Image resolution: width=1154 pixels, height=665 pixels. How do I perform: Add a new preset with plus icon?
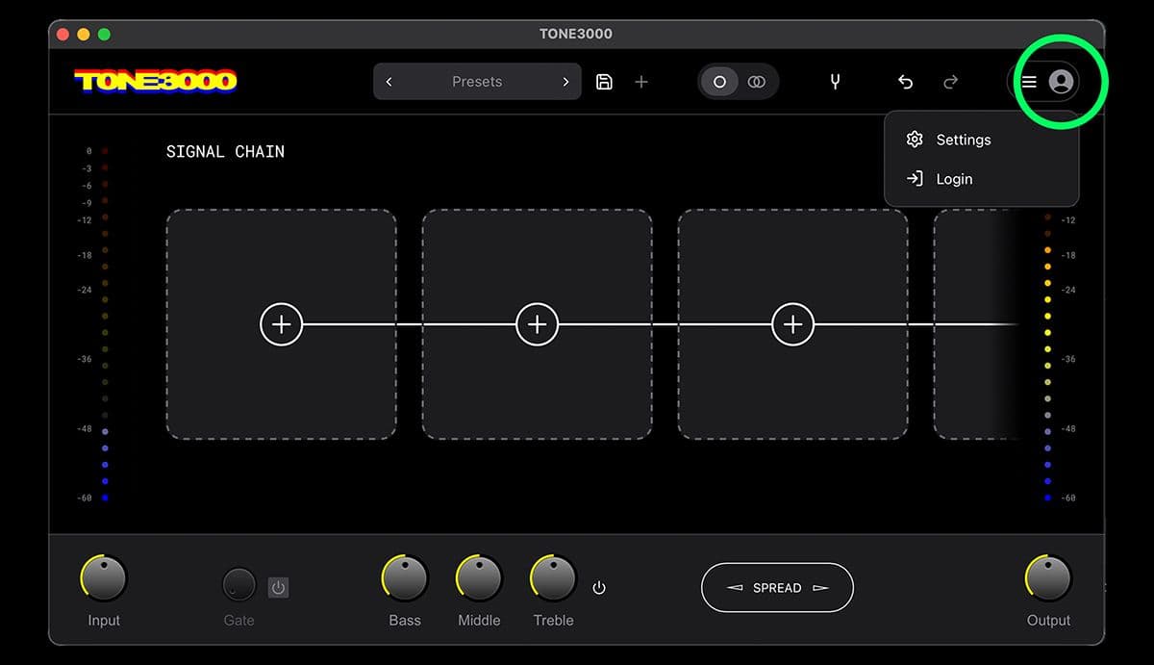click(x=641, y=82)
